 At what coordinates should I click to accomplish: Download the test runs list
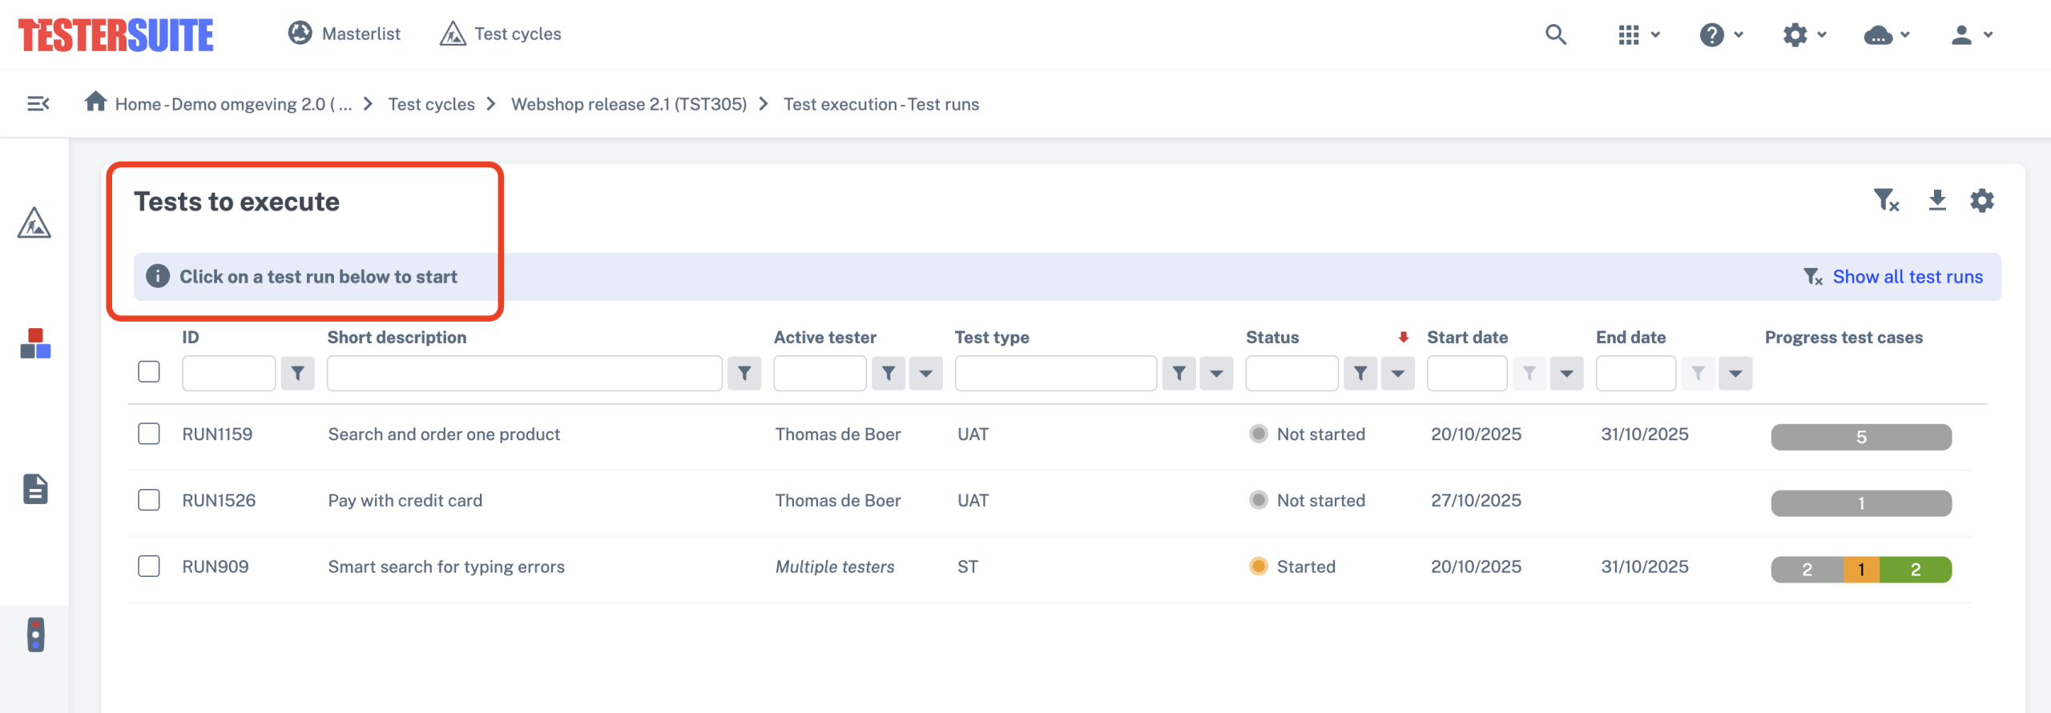(1937, 200)
